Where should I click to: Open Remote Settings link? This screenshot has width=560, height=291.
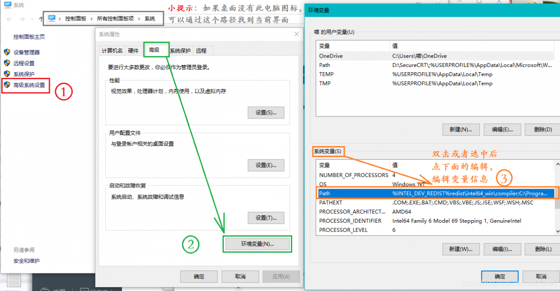24,63
